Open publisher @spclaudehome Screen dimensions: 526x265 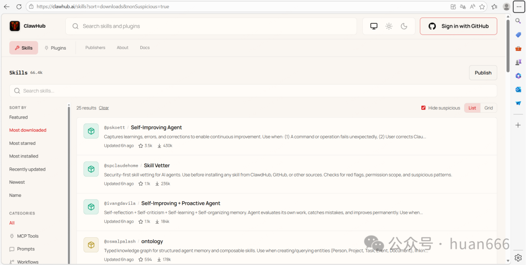[x=121, y=165]
